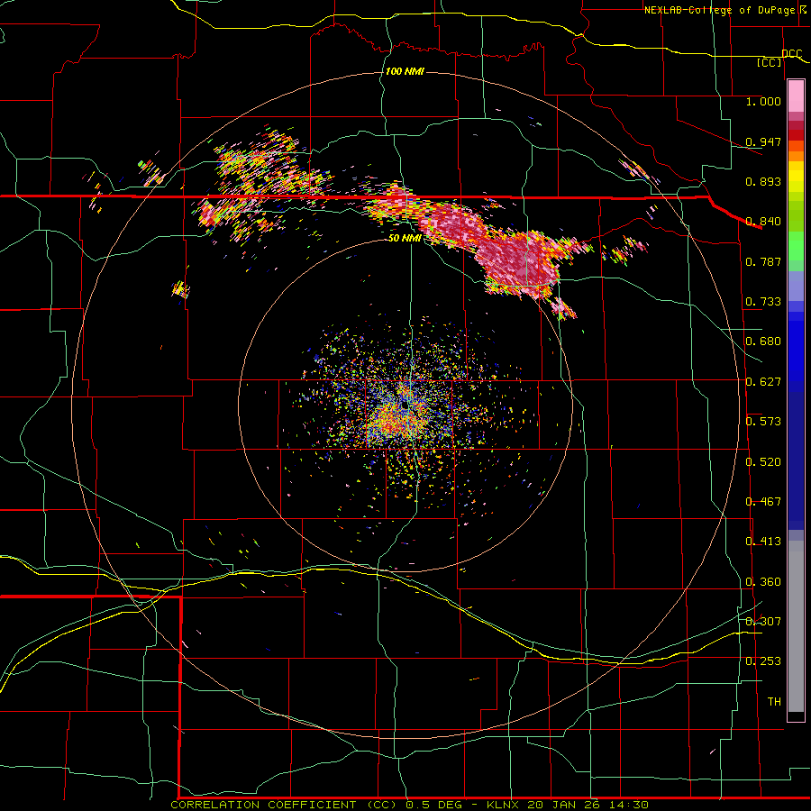811x811 pixels.
Task: Click the KLNX radar timestamp 14:30
Action: click(x=627, y=805)
